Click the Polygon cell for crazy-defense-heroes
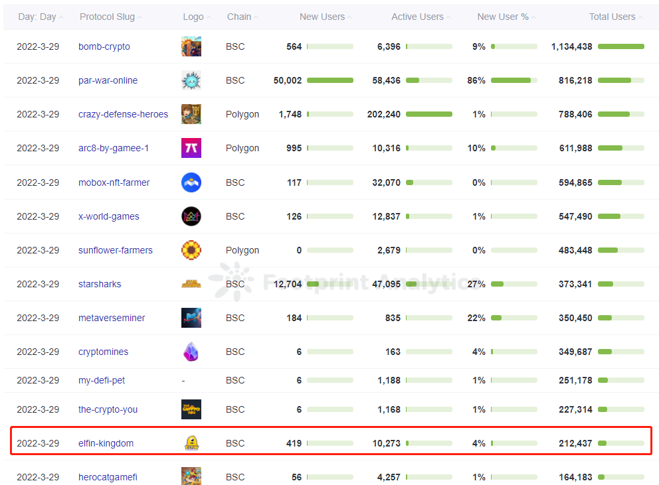The width and height of the screenshot is (659, 485). point(242,114)
